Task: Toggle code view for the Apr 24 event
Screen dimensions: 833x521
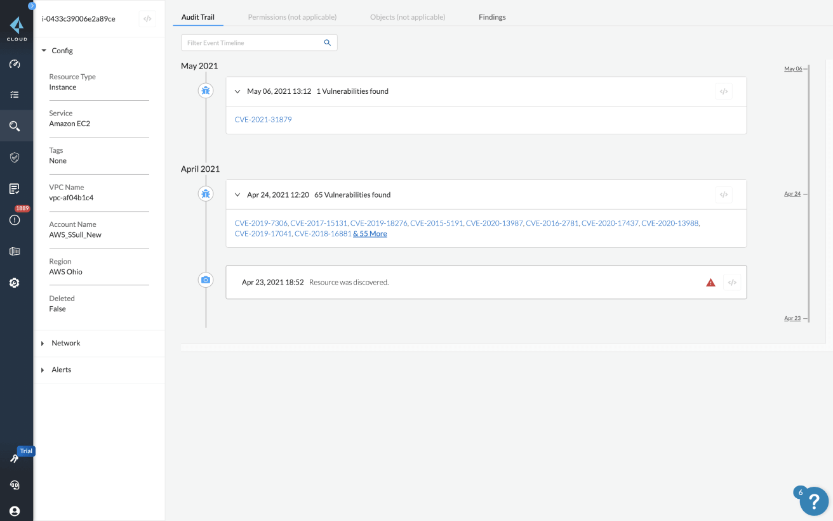Action: point(723,195)
